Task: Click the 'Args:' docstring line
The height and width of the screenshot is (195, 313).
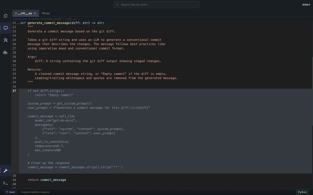Action: tap(32, 57)
